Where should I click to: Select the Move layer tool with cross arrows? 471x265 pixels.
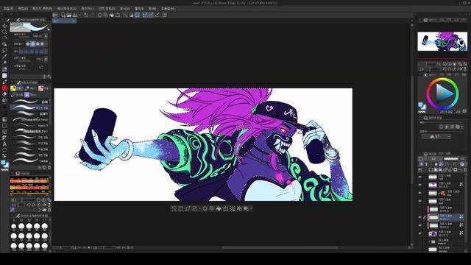click(x=4, y=26)
